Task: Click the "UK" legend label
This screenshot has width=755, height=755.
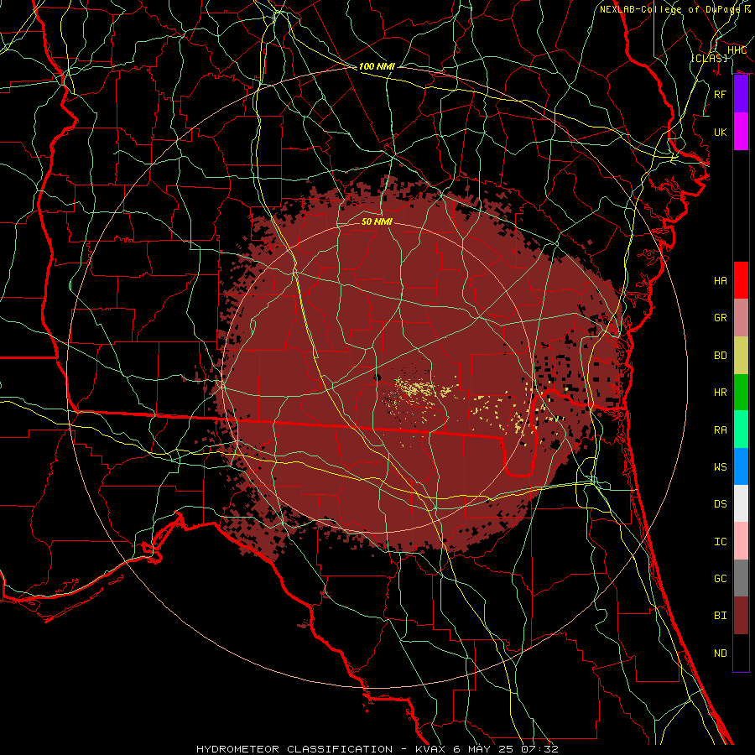Action: click(720, 132)
